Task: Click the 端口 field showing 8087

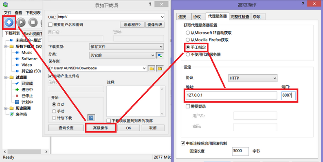Action: 289,95
